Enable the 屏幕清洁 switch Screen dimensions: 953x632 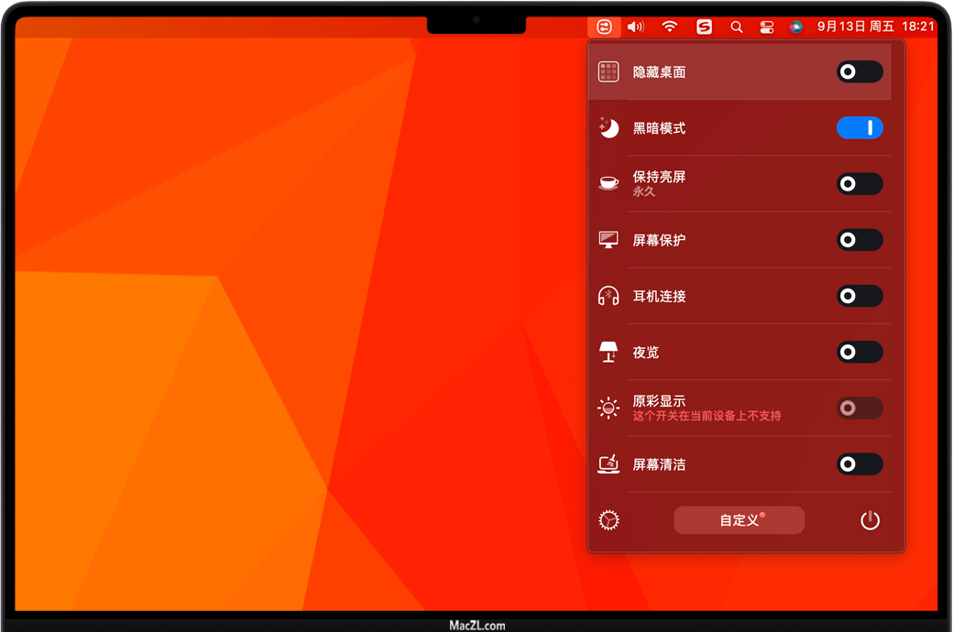(x=860, y=463)
